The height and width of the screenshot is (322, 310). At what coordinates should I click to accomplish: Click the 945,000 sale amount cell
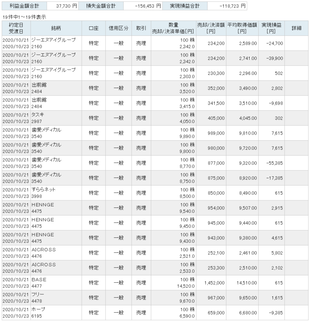211,223
